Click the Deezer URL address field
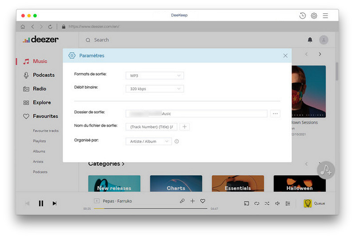Screen dimensions: 355x238 [x=94, y=27]
